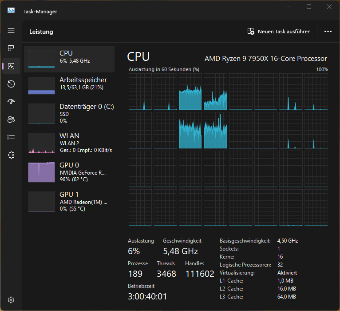
Task: Click the Task-Manager app icon in title bar
Action: pos(11,10)
